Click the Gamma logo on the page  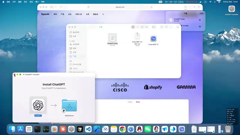[186, 87]
